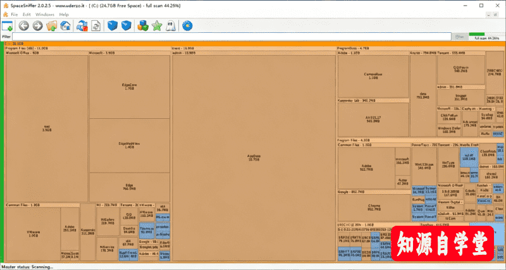Screen dimensions: 506x270
Task: Select the EdgeWebView 1.4GB block
Action: click(130, 145)
